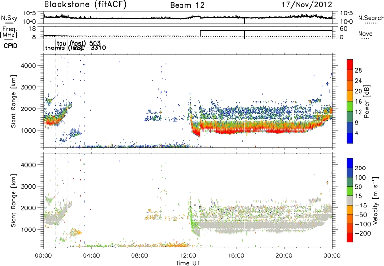Image resolution: width=384 pixels, height=266 pixels.
Task: Click the '04:00' time tick label
Action: coord(92,256)
